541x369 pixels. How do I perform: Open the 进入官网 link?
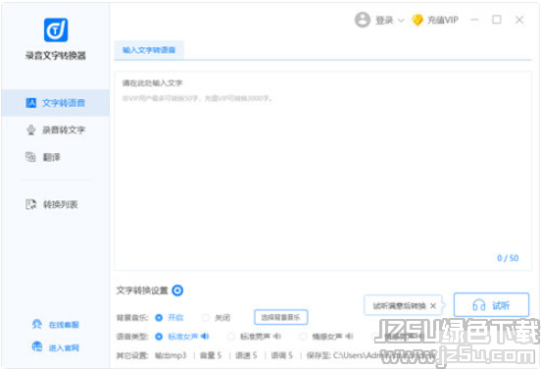tap(64, 347)
